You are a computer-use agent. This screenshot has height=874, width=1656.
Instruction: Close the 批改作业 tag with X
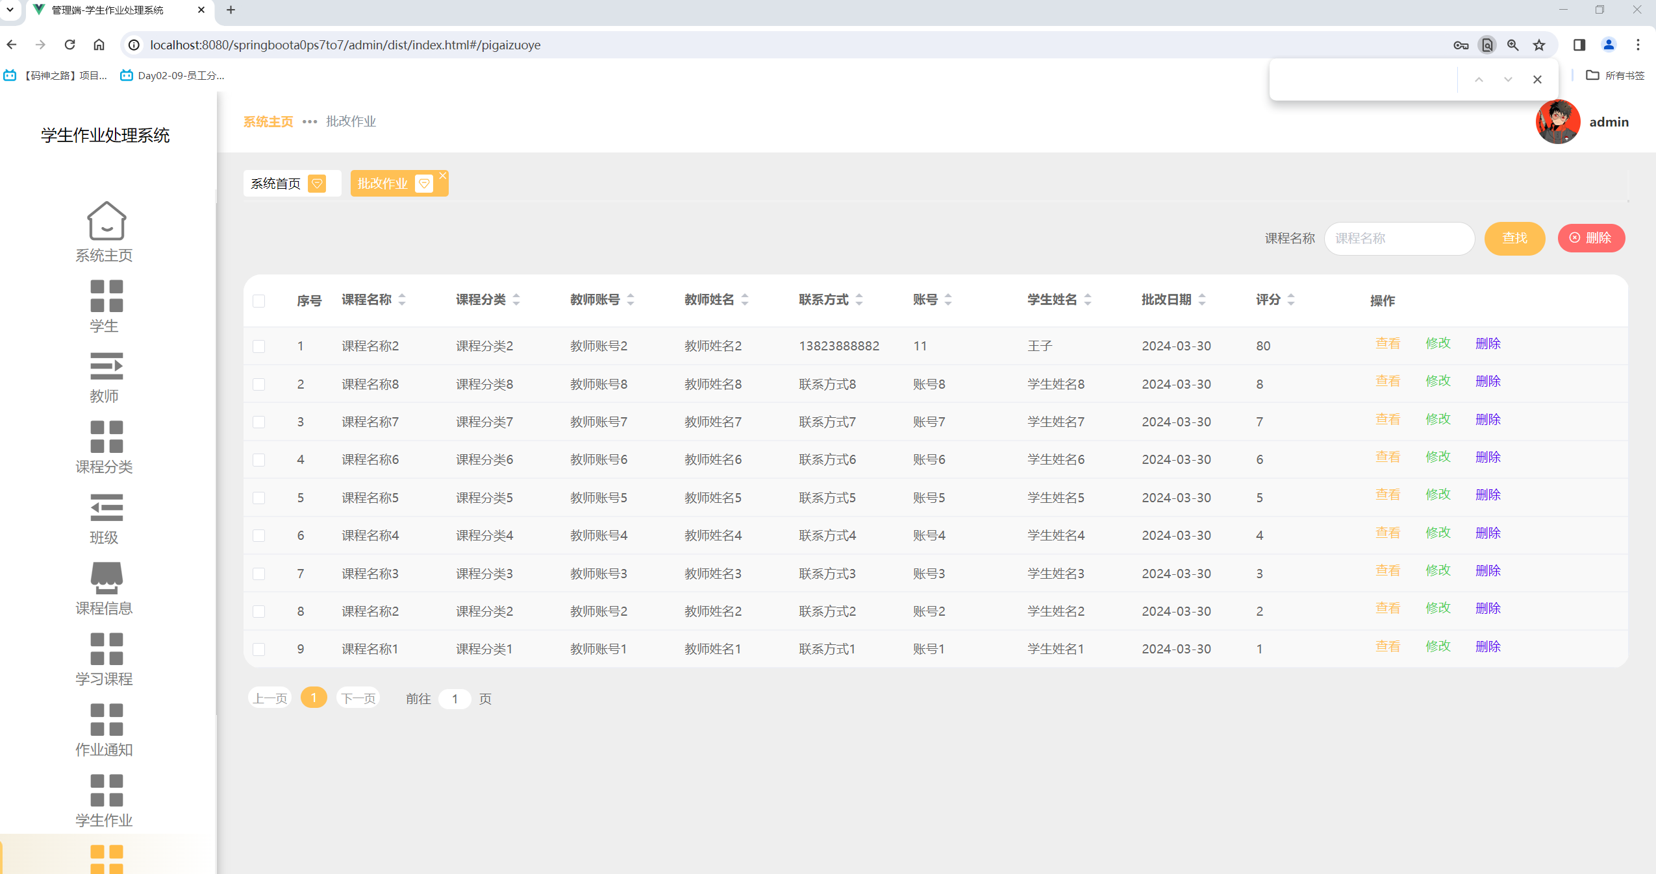442,176
